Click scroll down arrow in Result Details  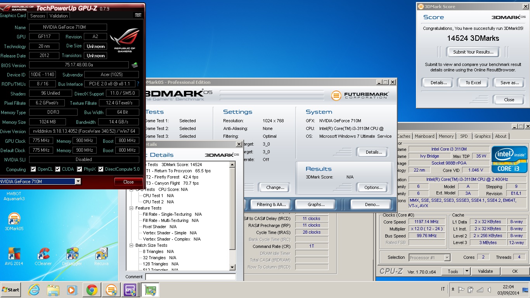[232, 267]
